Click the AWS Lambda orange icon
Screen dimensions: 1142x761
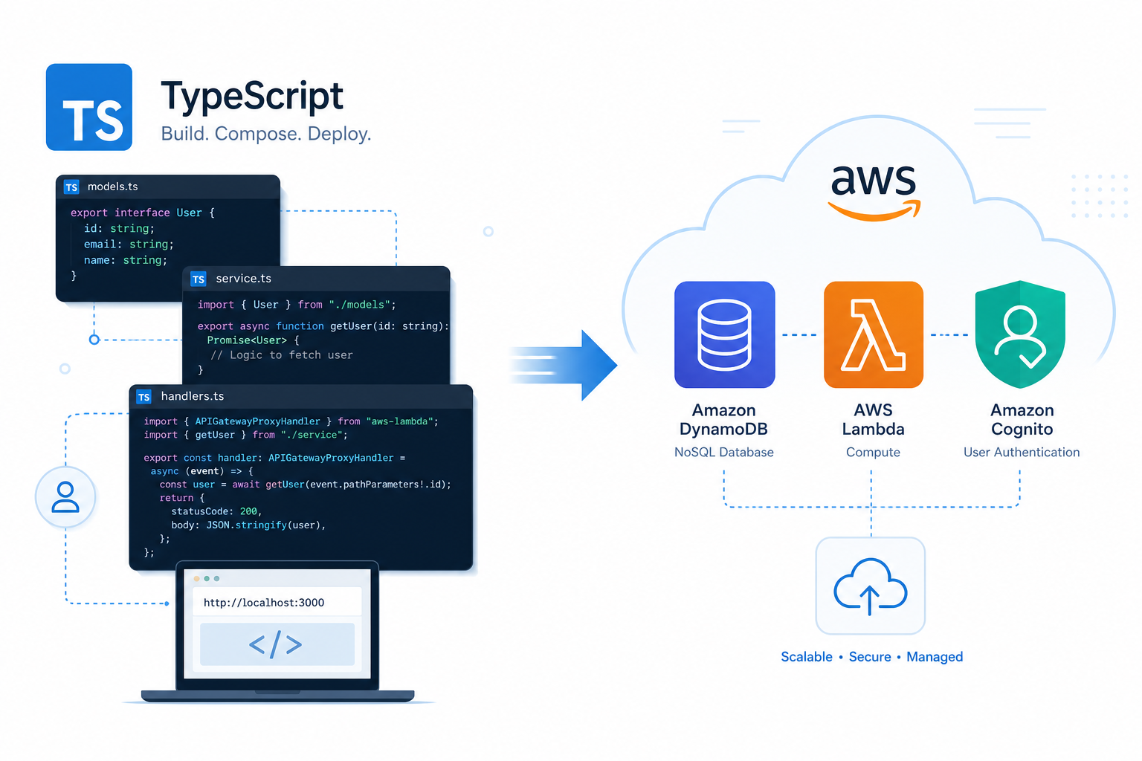[874, 334]
